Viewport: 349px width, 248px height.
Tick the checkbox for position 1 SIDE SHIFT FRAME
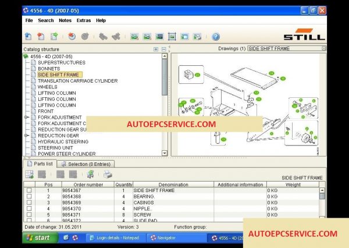point(29,190)
